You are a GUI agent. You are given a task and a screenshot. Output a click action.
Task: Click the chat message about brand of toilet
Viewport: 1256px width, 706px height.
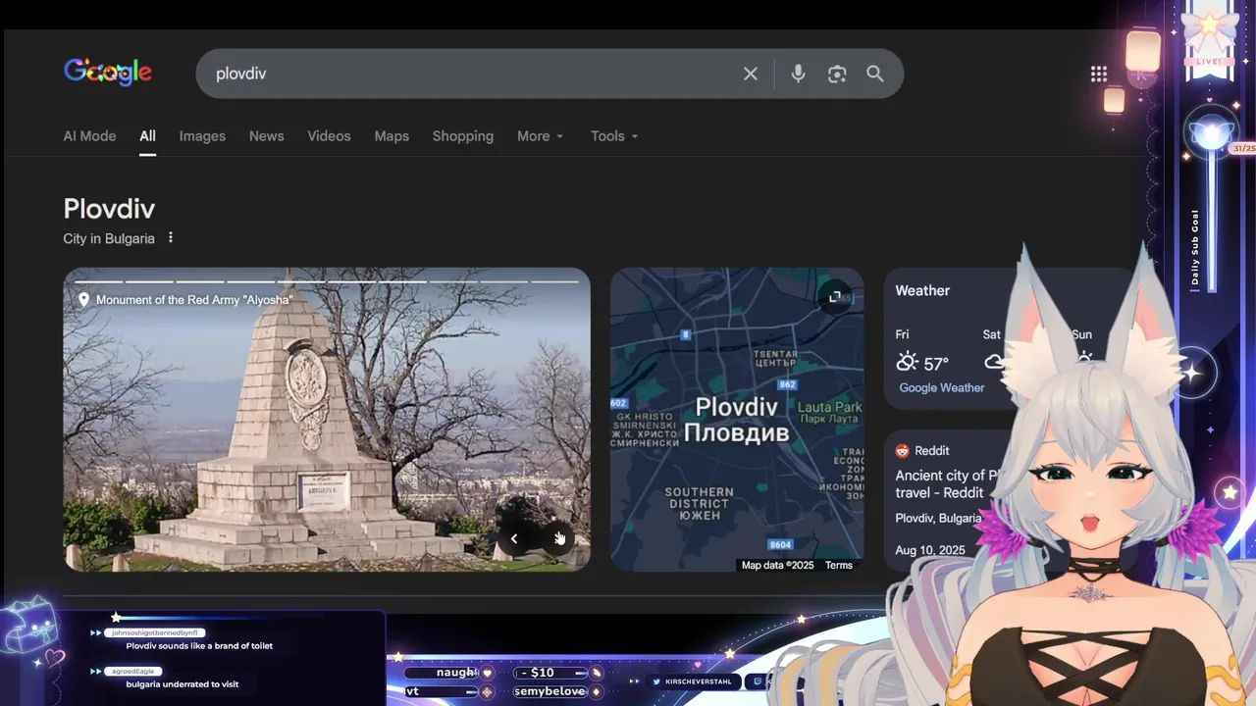(x=199, y=646)
